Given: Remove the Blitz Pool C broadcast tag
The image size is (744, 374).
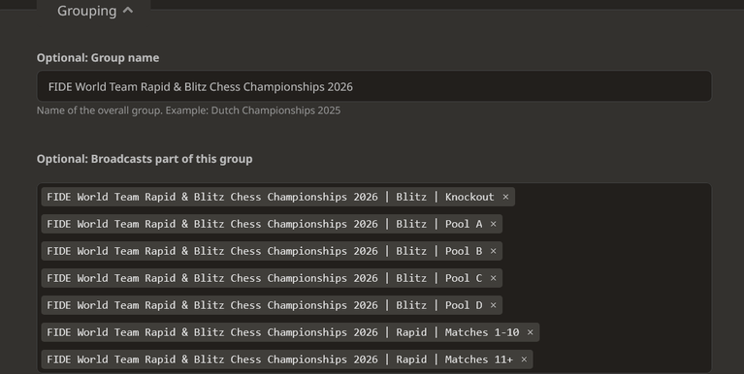Looking at the screenshot, I should pos(493,278).
